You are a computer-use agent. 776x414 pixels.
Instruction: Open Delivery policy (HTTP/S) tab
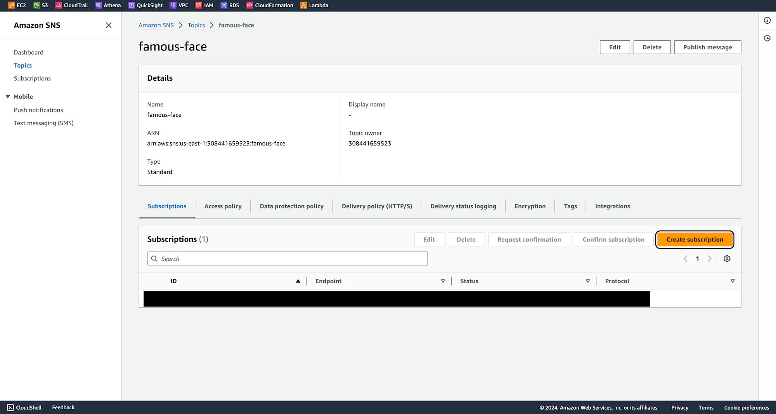[377, 206]
